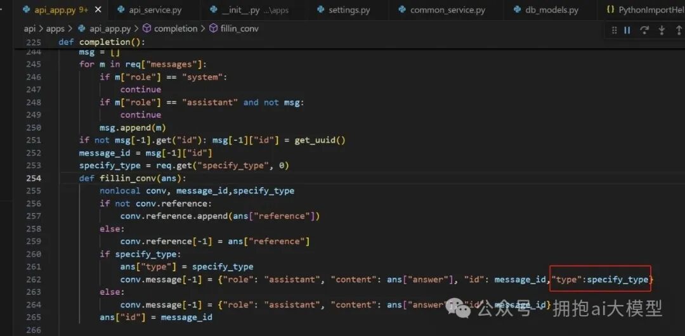Open the 'apps' breadcrumb folder
The height and width of the screenshot is (336, 685).
[x=55, y=29]
